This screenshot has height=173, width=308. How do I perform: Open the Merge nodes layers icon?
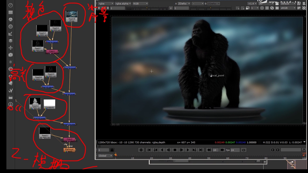point(11,41)
